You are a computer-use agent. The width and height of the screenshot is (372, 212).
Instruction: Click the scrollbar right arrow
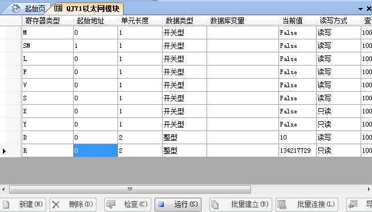click(x=369, y=189)
